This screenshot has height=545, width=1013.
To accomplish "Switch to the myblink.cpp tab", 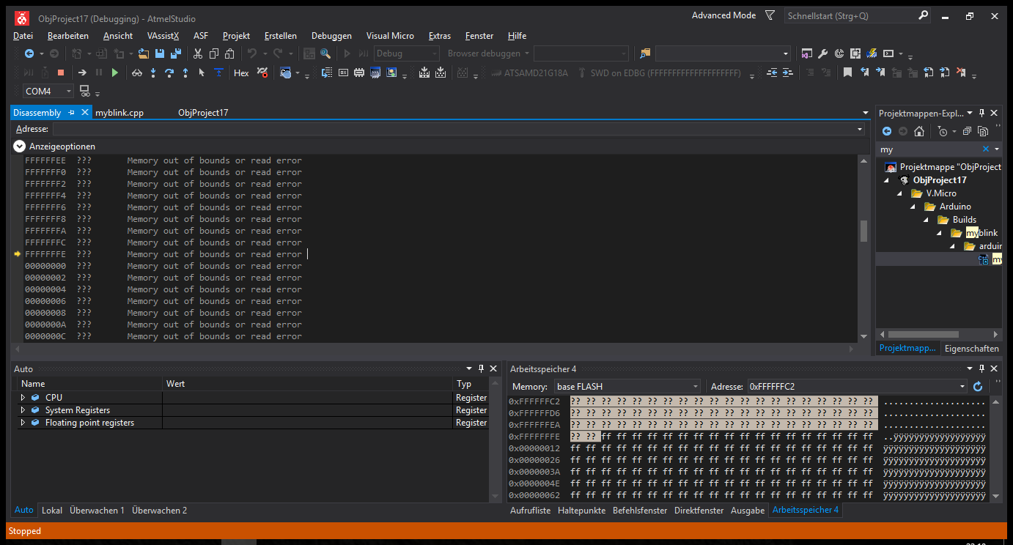I will coord(119,113).
